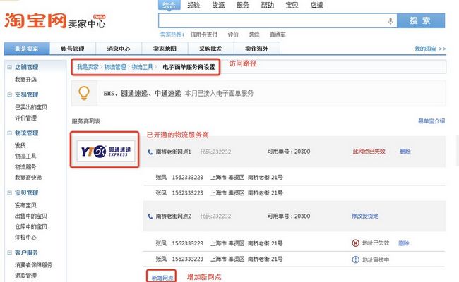Open the 消息中心 navigation tab
459x282 pixels.
(119, 49)
